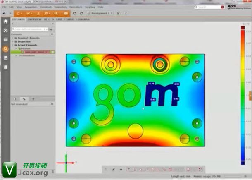252x180 pixels.
Task: Click the -0.56 deviation label
Action: (x=176, y=99)
